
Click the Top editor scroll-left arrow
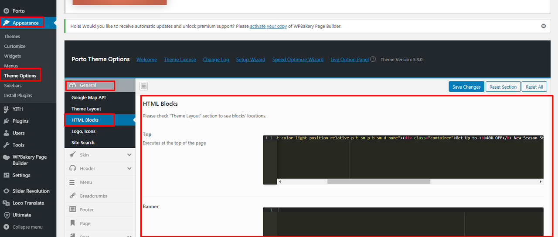(279, 181)
